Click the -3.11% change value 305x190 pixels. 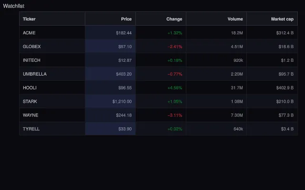coord(175,115)
